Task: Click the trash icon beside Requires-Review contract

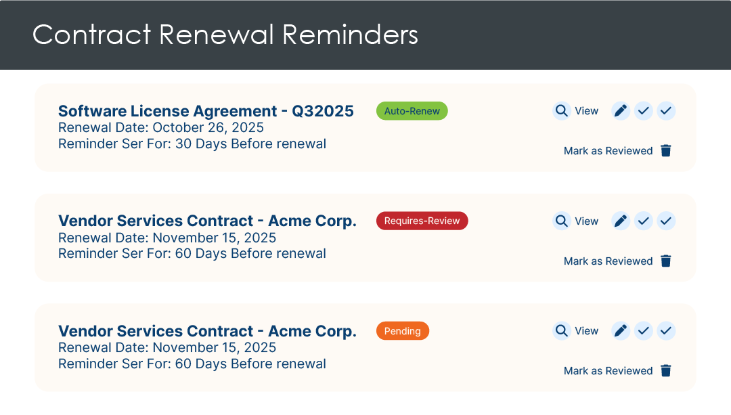Action: [x=666, y=261]
